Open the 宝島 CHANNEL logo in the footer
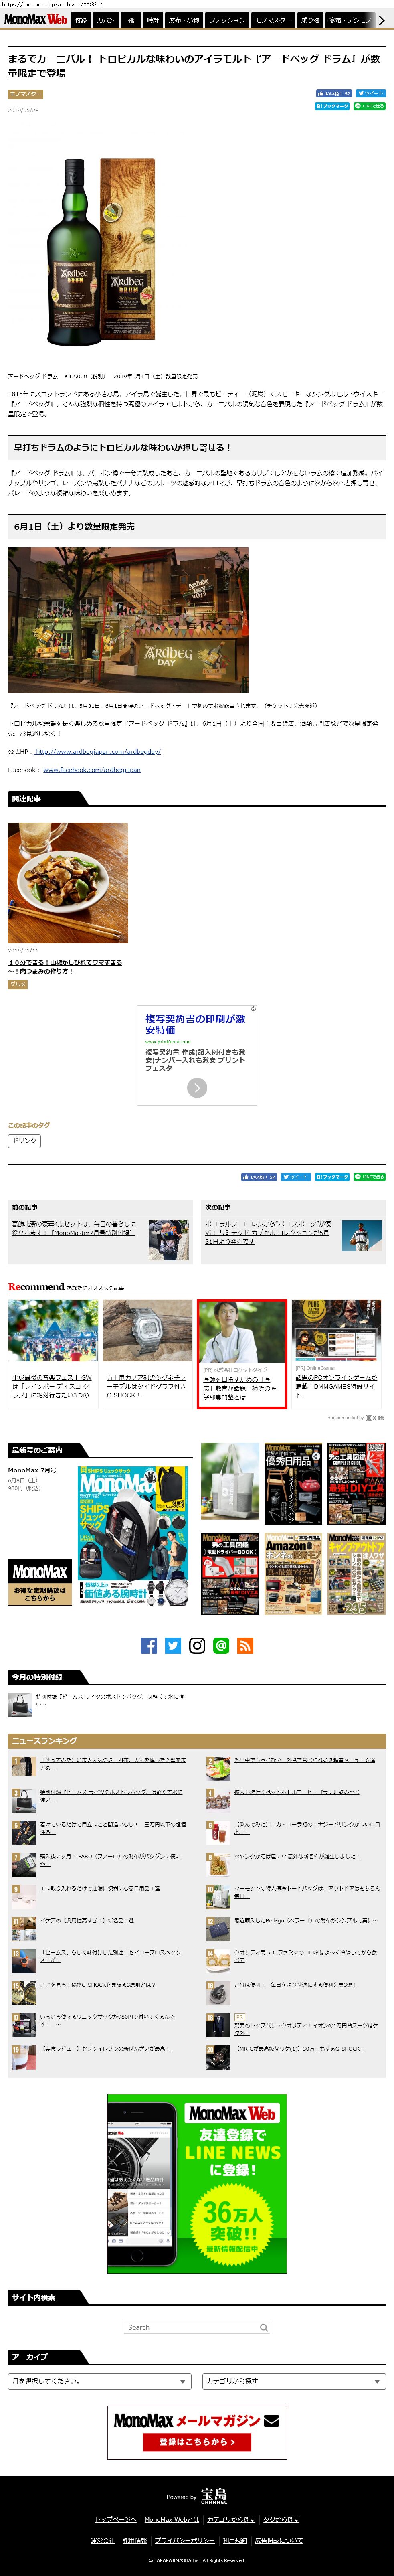Viewport: 394px width, 2576px height. 214,2495
